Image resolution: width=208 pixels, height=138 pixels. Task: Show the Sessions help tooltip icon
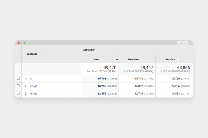(x=178, y=59)
